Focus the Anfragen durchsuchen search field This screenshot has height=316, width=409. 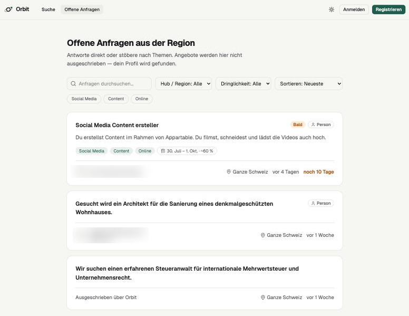click(x=109, y=83)
